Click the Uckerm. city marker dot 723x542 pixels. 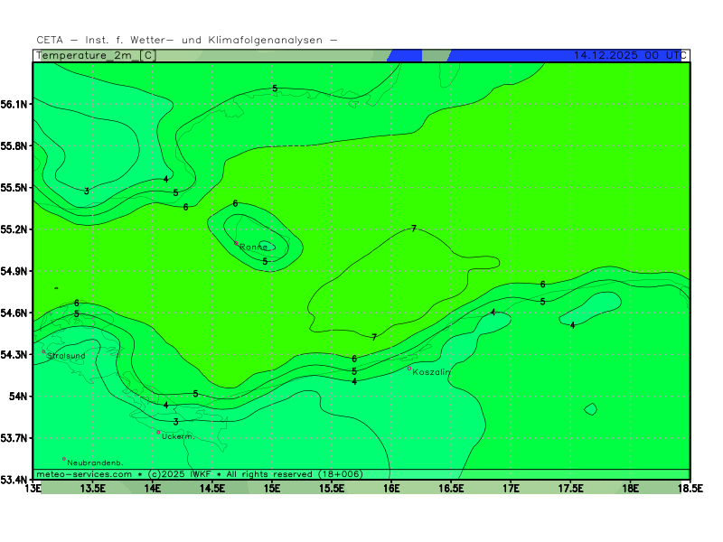pyautogui.click(x=158, y=432)
